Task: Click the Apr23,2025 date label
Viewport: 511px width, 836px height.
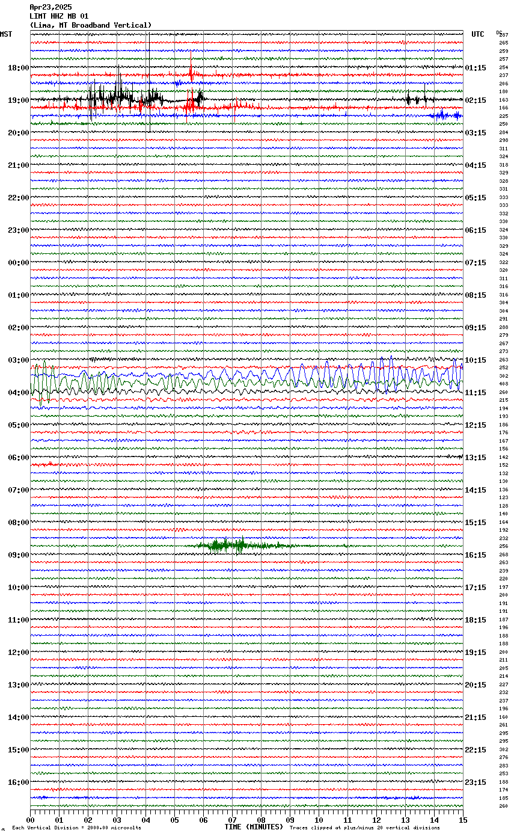Action: (50, 7)
